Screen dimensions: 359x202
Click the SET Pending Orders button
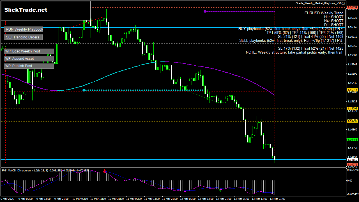(24, 37)
